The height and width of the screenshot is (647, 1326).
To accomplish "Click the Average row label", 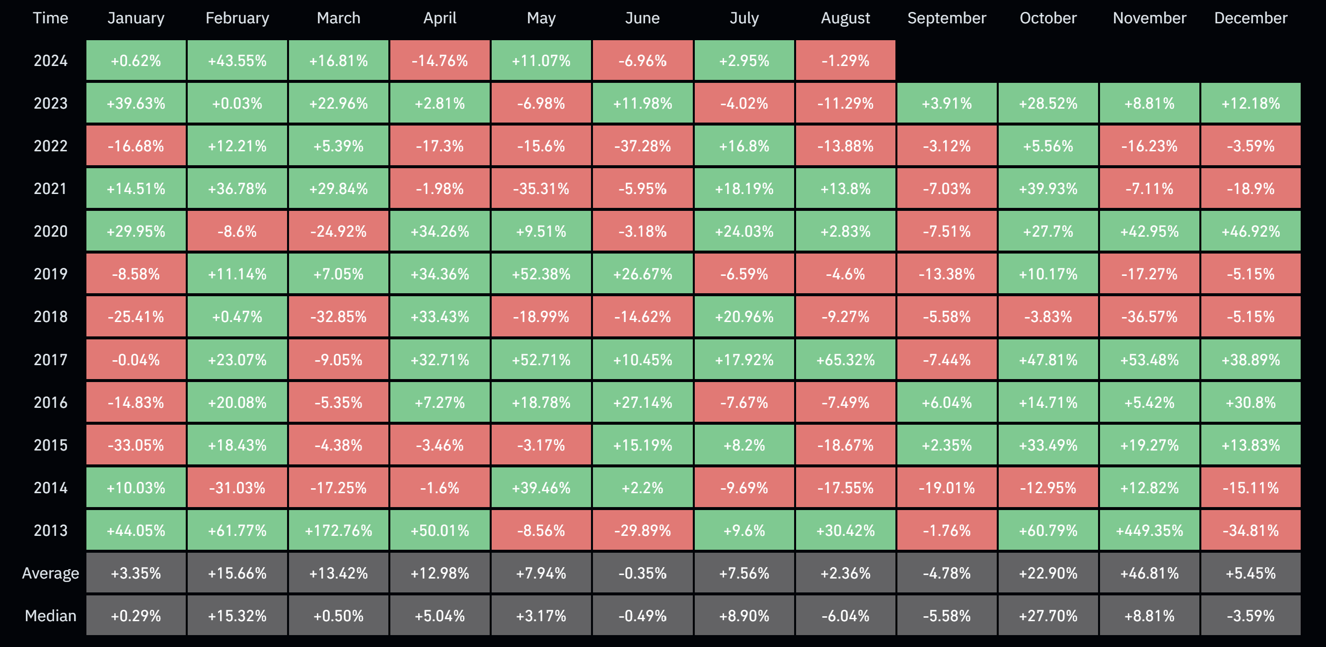I will [51, 573].
